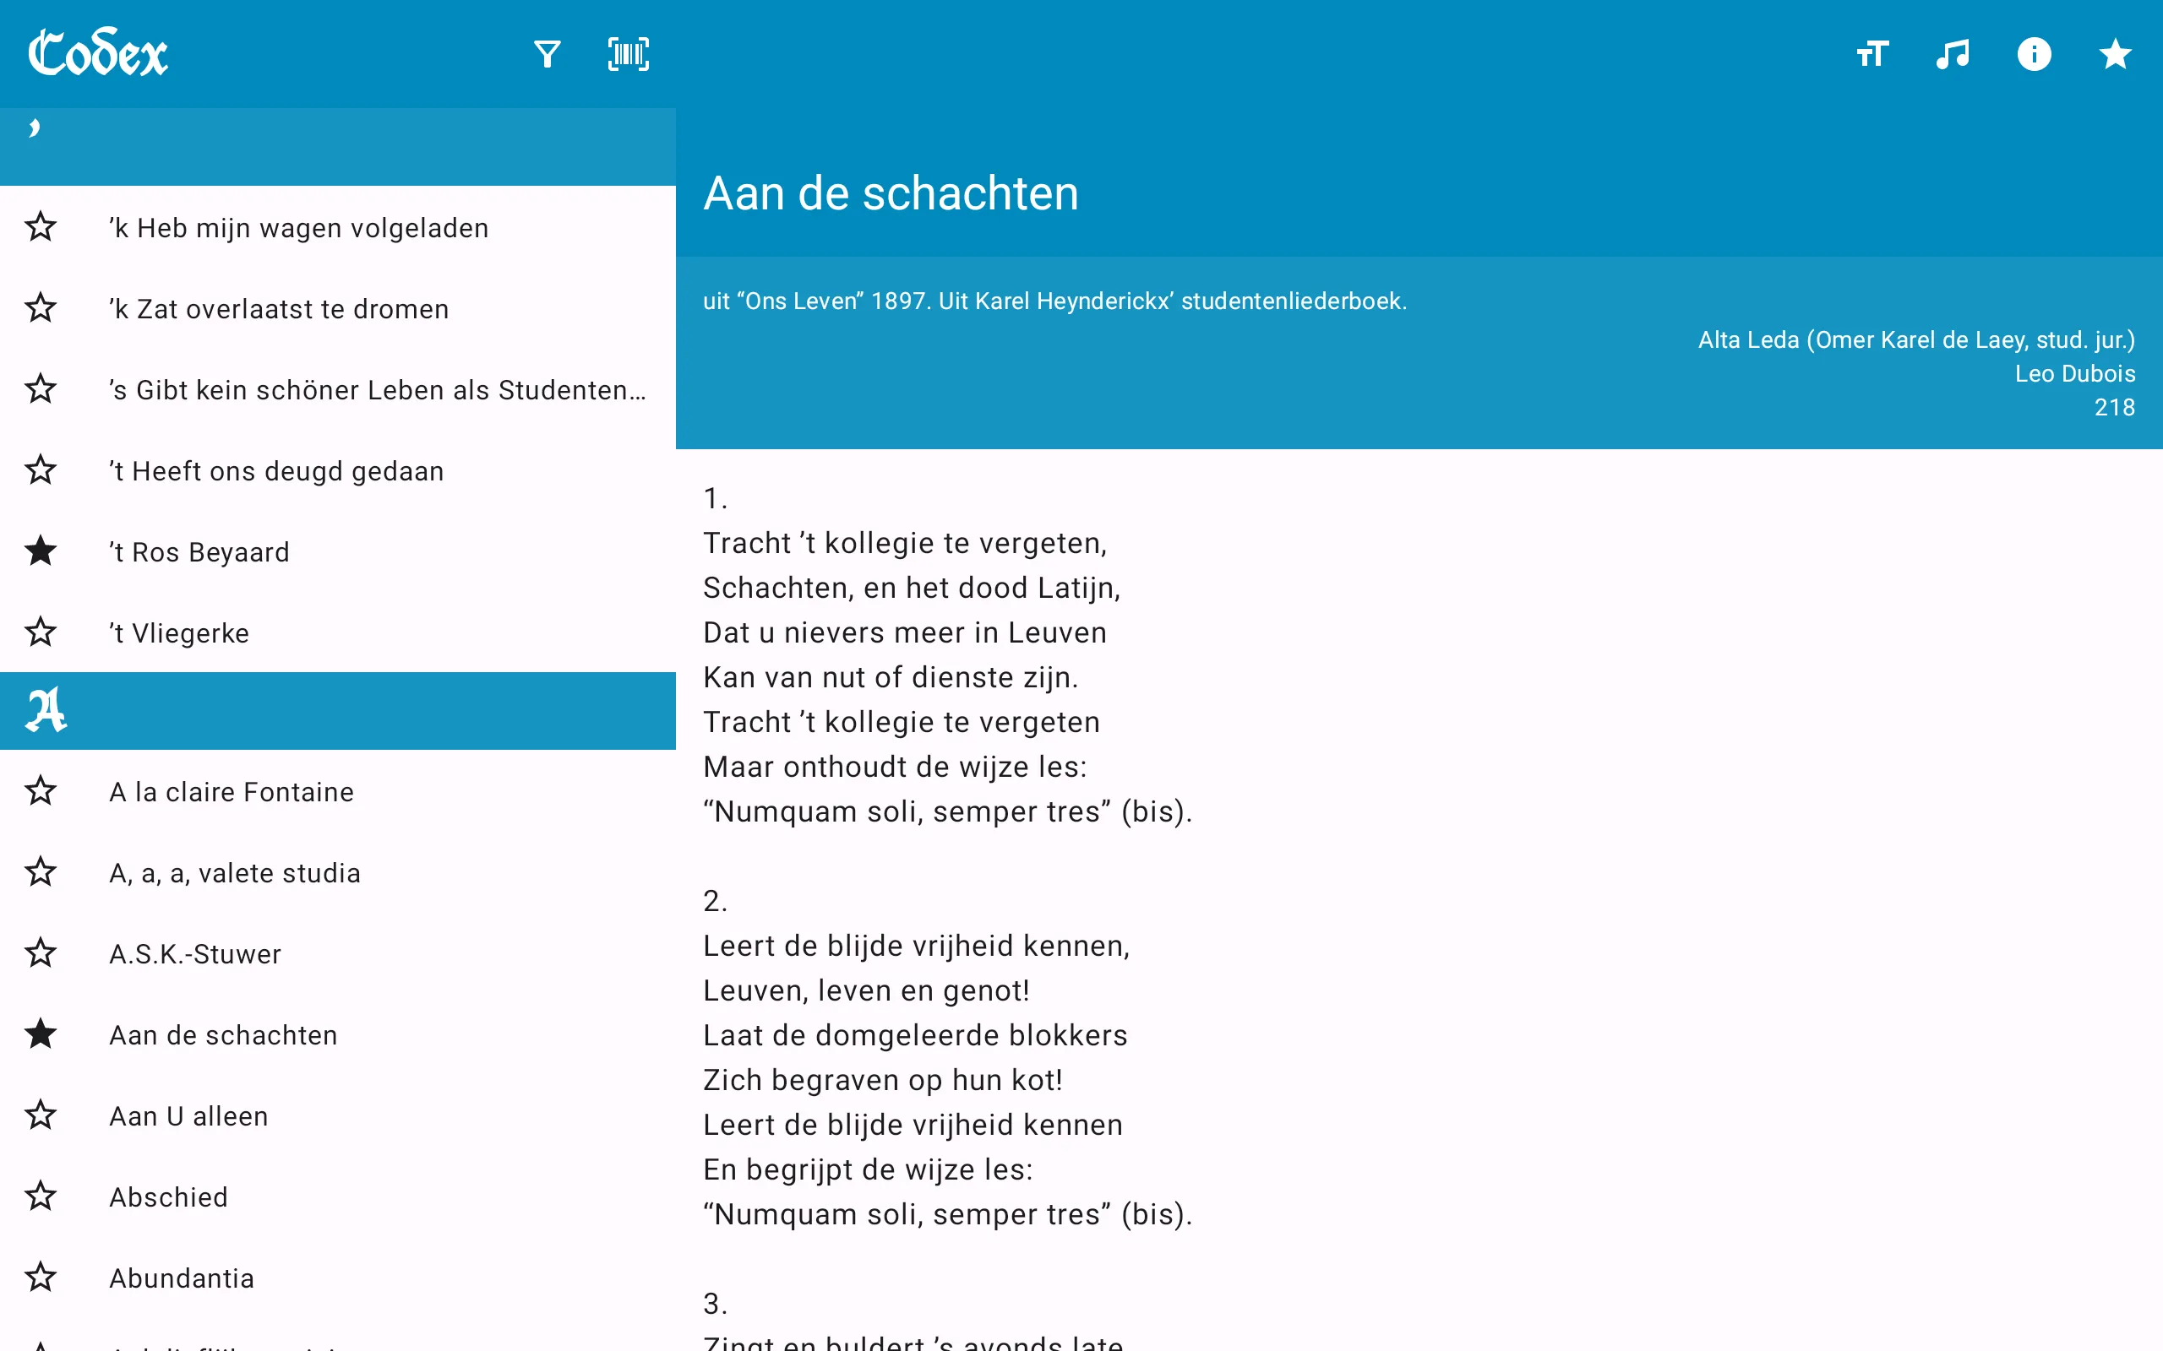Open song 't Heeft ons deugd gedaan
The image size is (2163, 1351).
click(276, 471)
